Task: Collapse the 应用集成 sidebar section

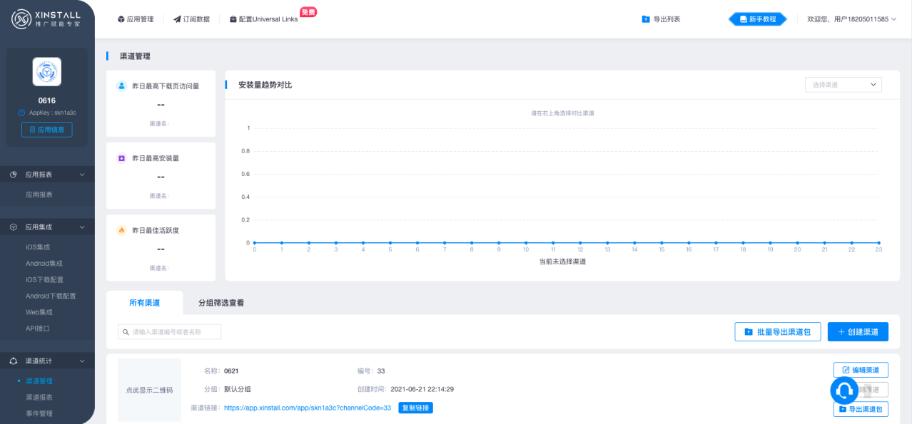Action: pos(47,227)
